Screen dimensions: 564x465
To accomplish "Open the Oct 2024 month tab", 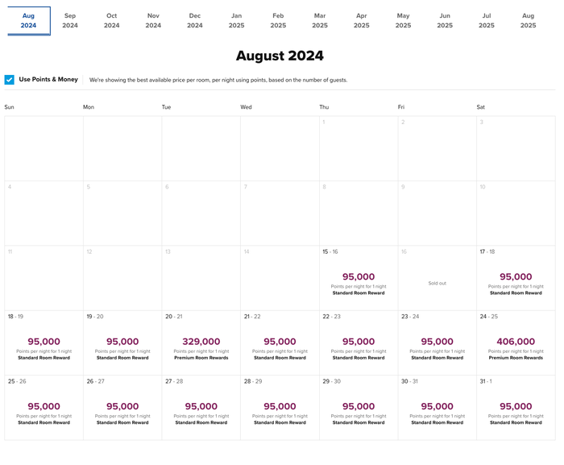I will click(111, 20).
